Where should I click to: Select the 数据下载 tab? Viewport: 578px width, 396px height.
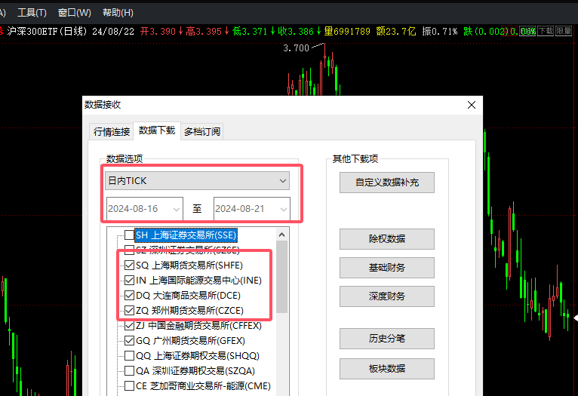coord(157,130)
